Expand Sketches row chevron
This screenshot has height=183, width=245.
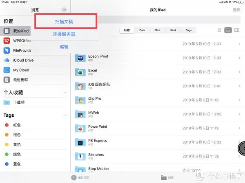coord(239,156)
